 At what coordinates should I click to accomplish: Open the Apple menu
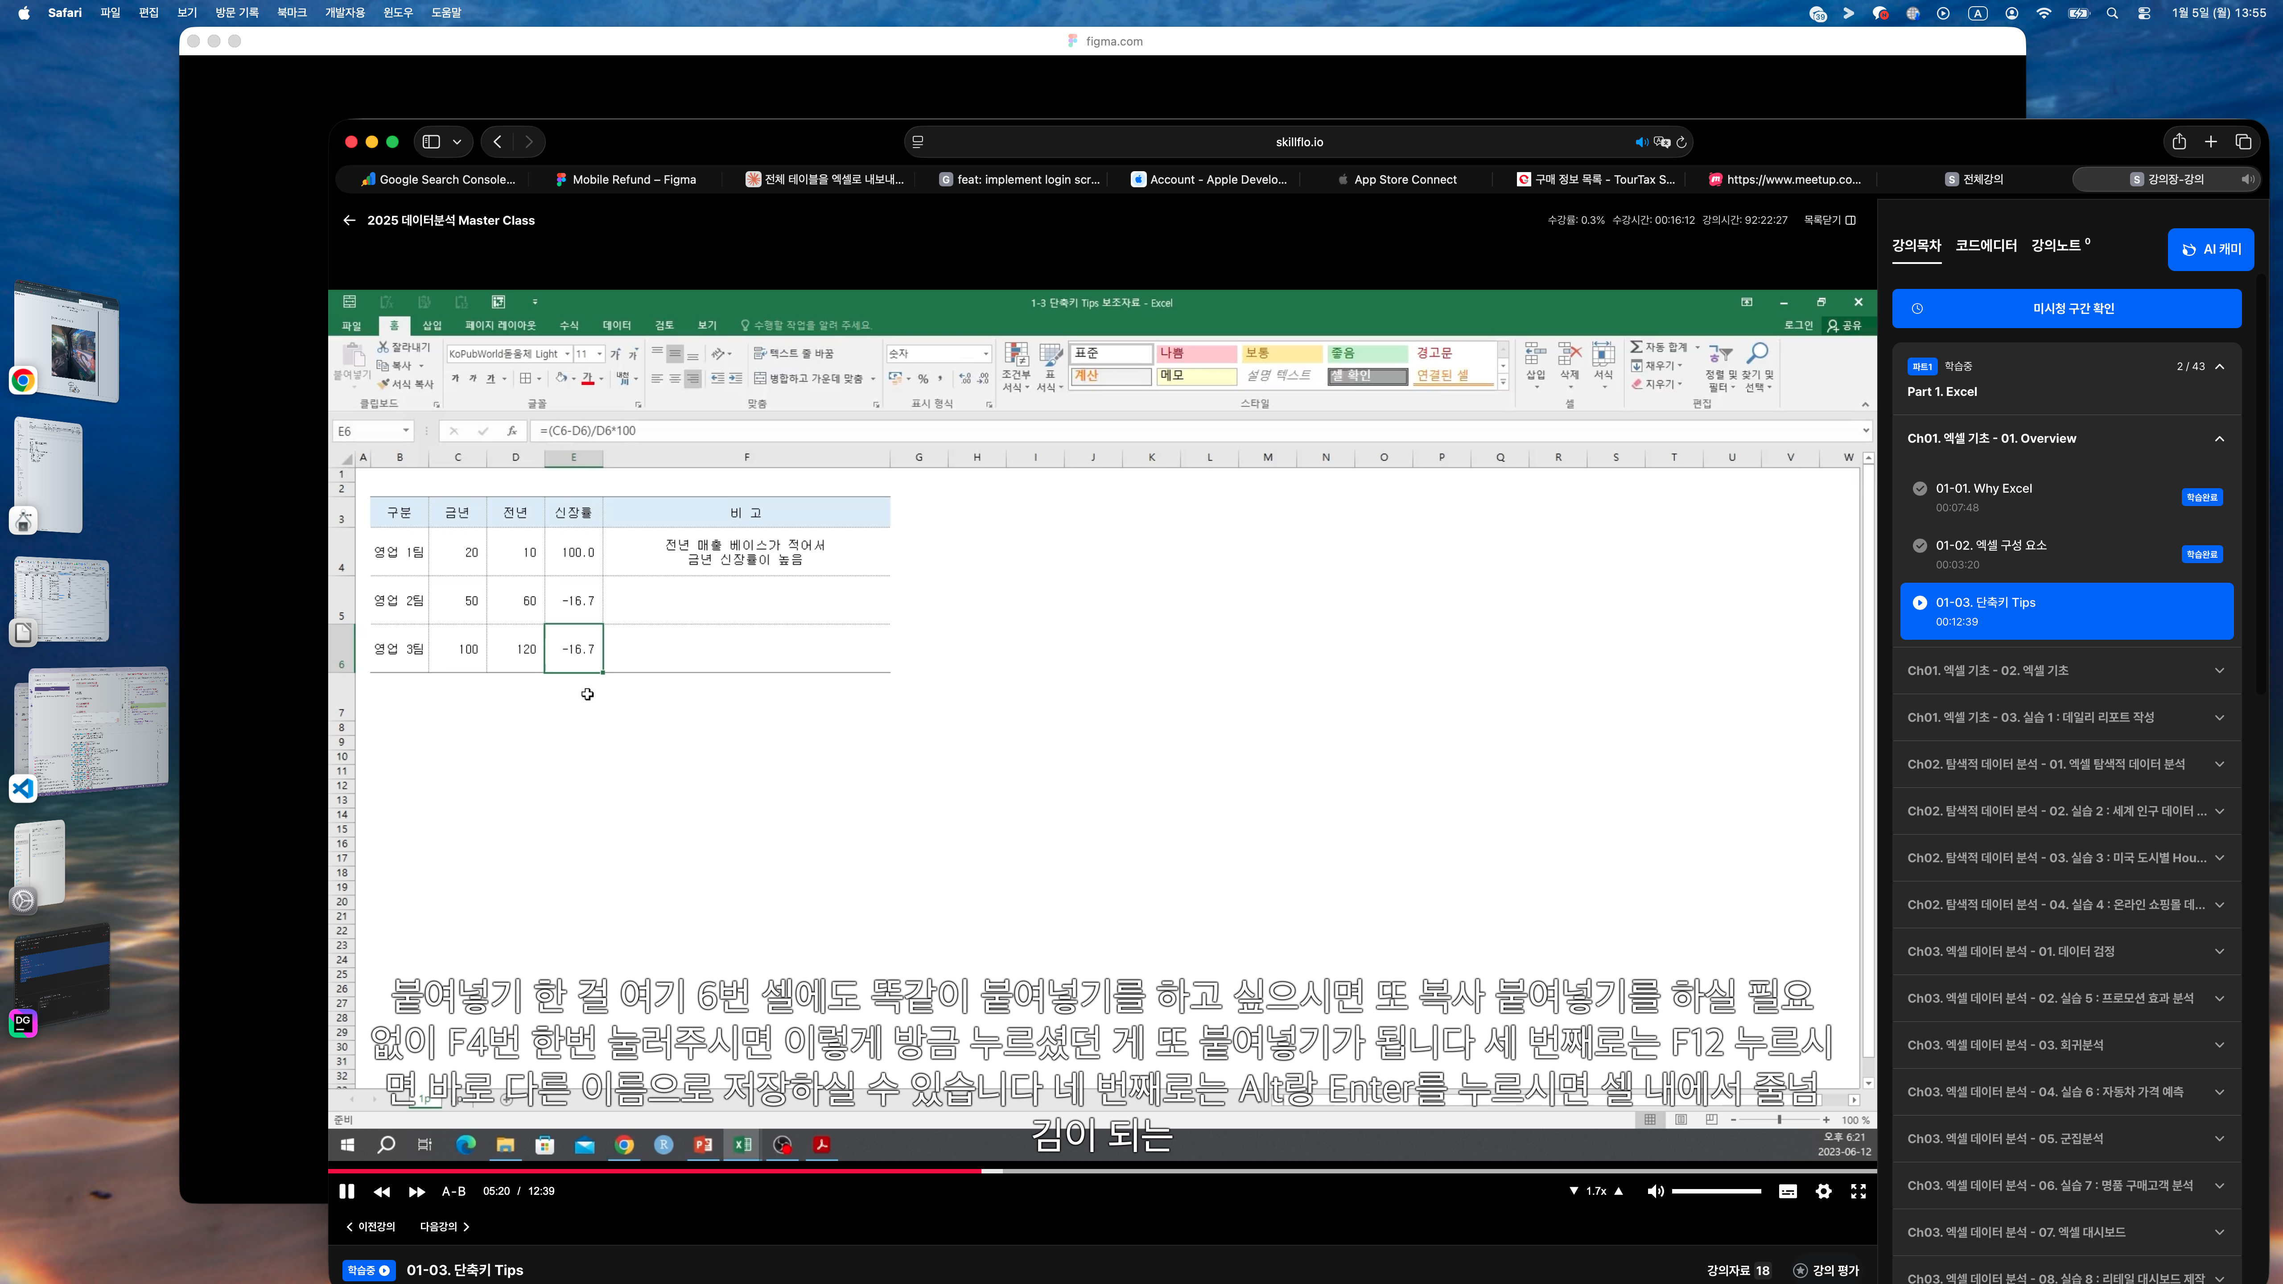coord(24,12)
